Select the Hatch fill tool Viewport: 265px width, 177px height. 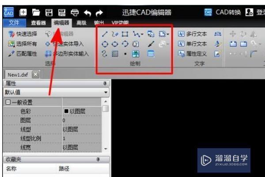(115, 54)
